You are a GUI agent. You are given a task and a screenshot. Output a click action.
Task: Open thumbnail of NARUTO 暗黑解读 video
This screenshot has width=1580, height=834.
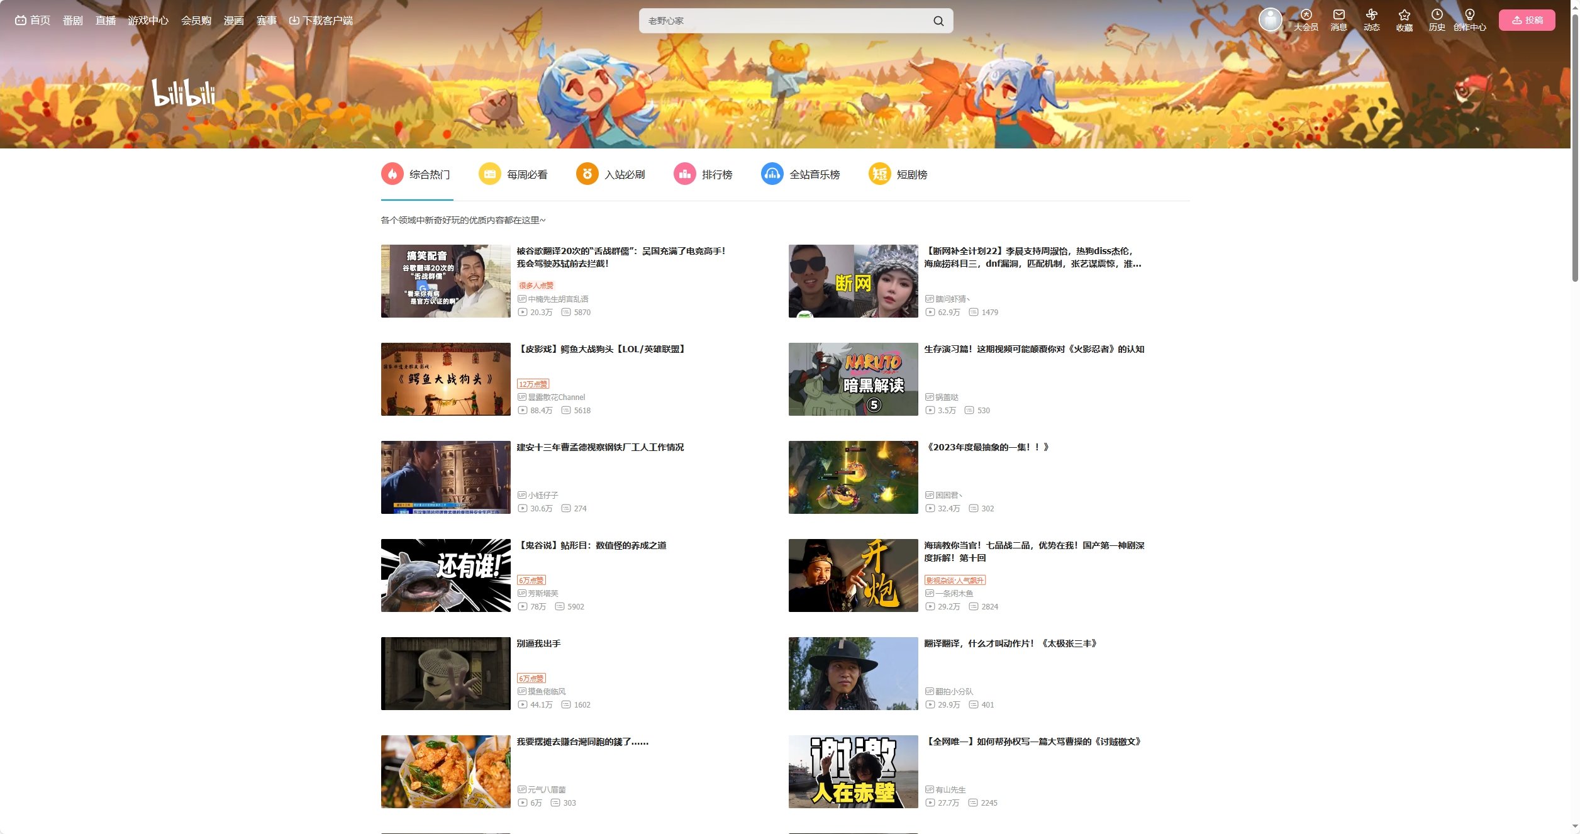pos(853,379)
